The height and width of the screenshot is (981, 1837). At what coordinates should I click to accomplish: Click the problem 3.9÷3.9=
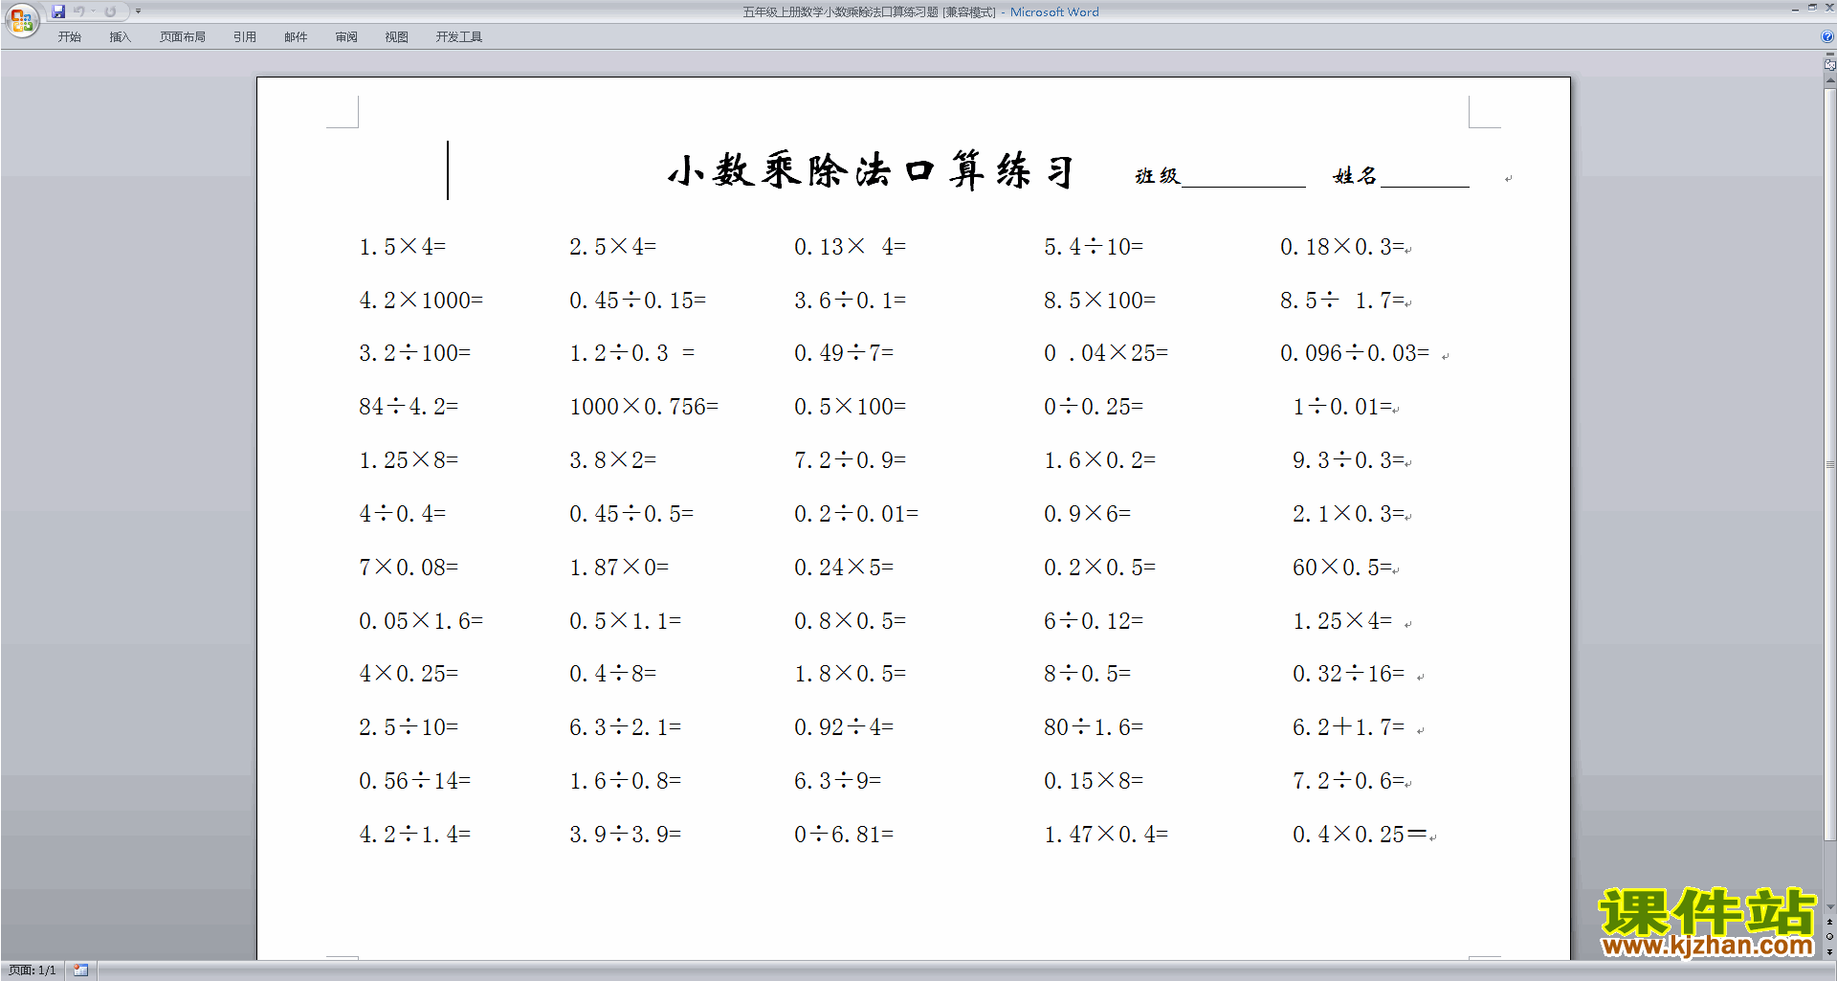click(625, 835)
